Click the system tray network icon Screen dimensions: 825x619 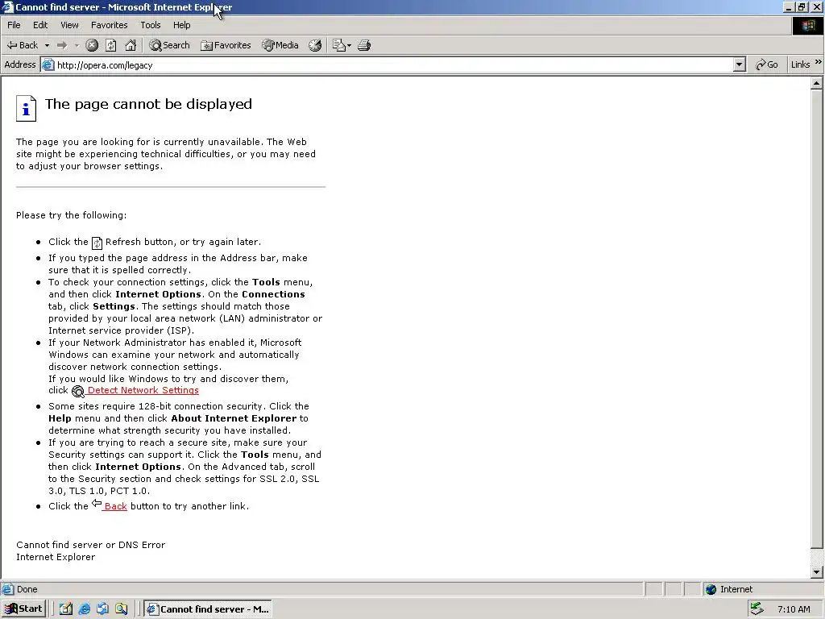(x=757, y=609)
